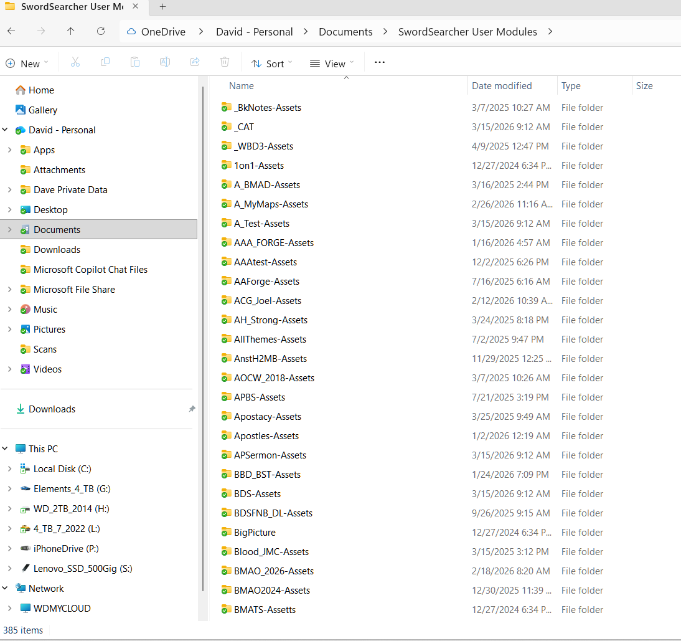The image size is (681, 641).
Task: Expand the Apps folder node
Action: 9,150
